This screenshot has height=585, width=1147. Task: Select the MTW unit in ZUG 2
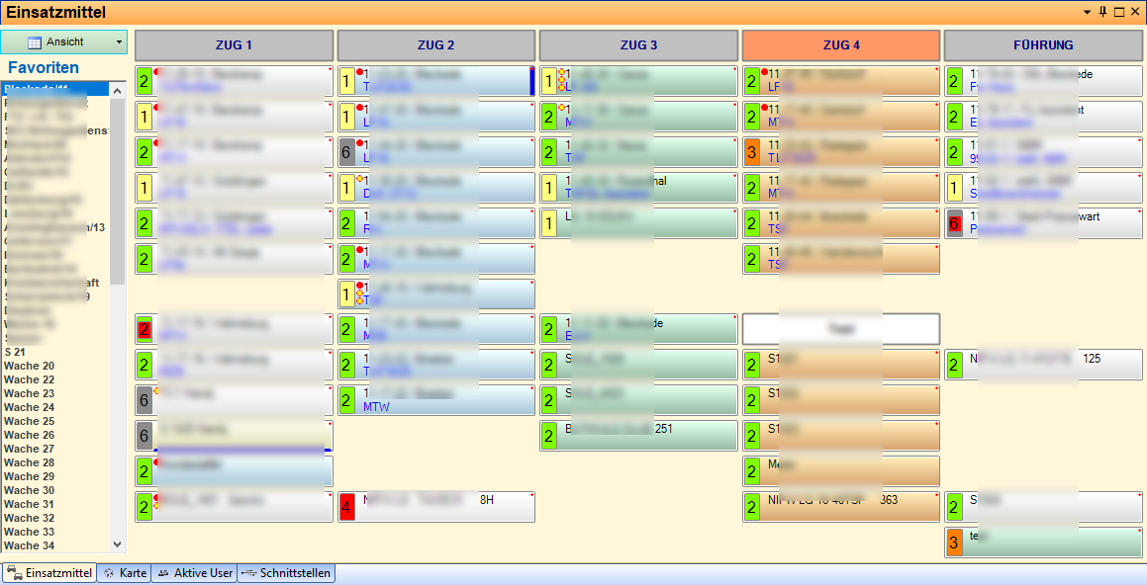pos(376,406)
